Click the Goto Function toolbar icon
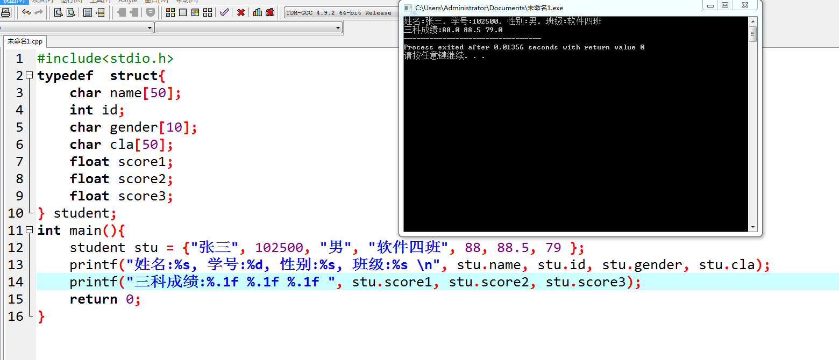The image size is (839, 360). (87, 12)
